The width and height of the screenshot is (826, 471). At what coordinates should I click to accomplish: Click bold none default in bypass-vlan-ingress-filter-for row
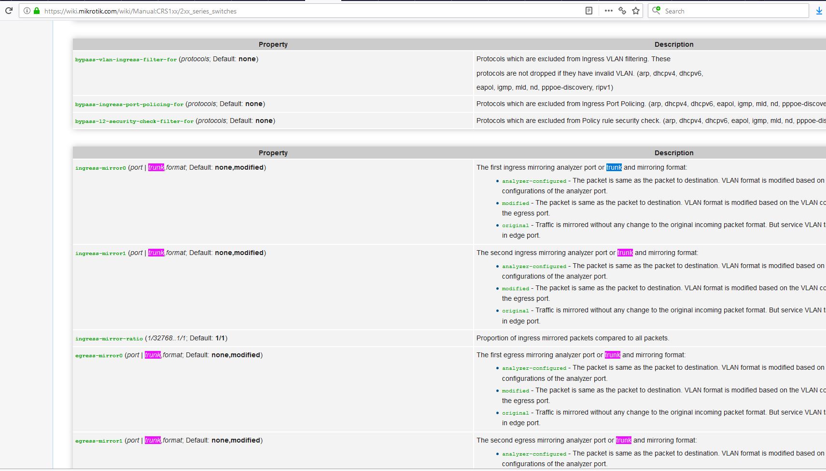[x=247, y=59]
